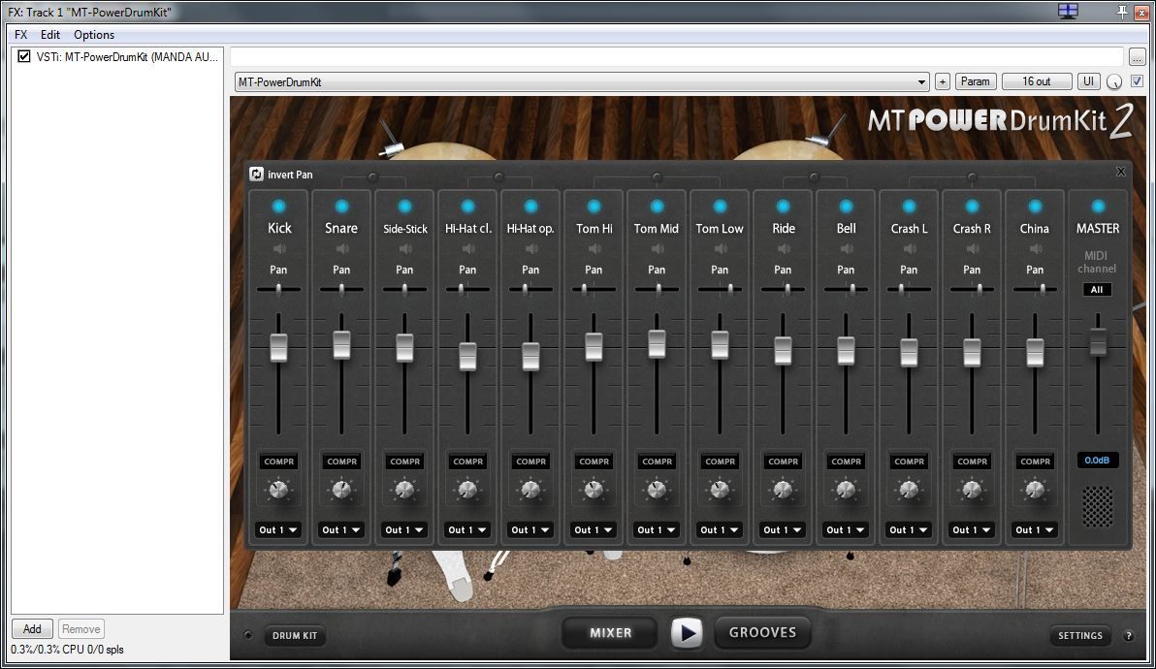This screenshot has width=1156, height=669.
Task: Open the Ride Out 1 dropdown
Action: [x=783, y=529]
